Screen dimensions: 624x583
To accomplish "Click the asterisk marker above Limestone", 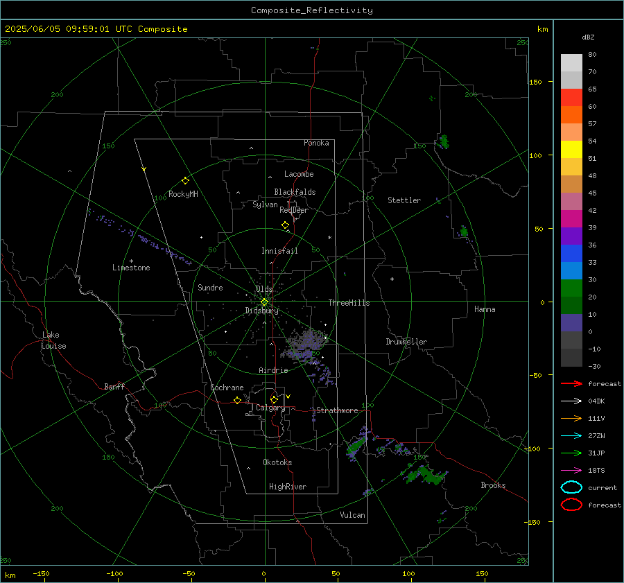I will pos(131,261).
